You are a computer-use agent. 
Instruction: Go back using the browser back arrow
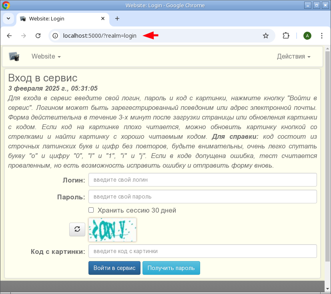(x=9, y=36)
